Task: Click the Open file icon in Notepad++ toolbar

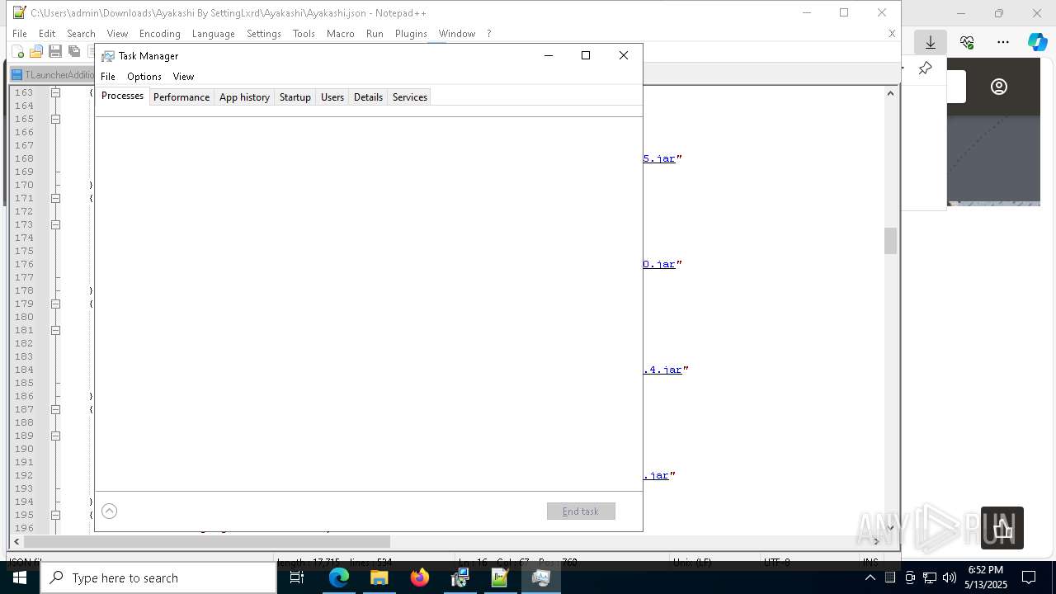Action: point(36,52)
